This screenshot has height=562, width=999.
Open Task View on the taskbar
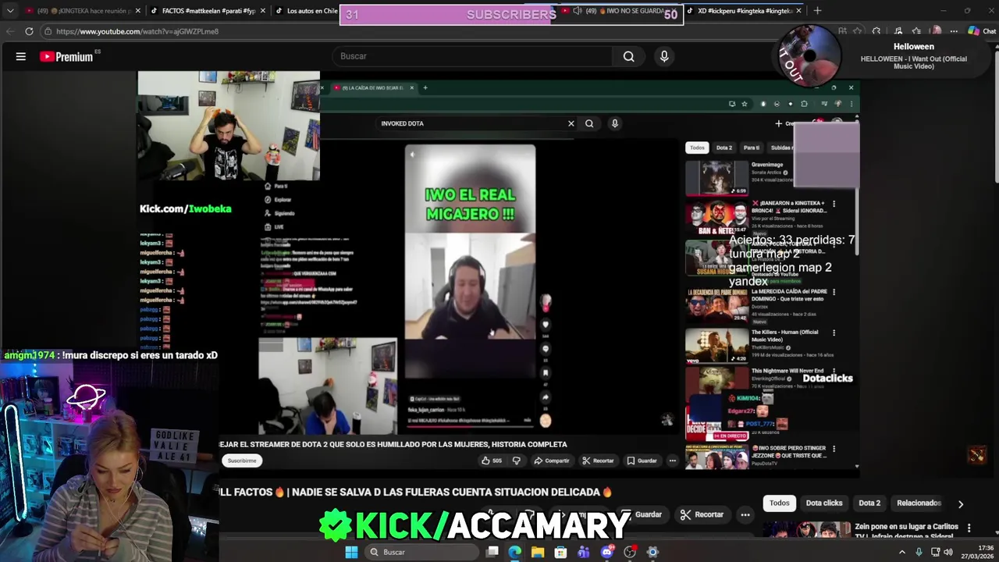coord(492,552)
